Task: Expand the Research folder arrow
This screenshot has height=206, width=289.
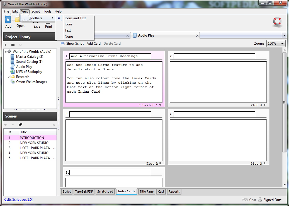Action: point(8,76)
